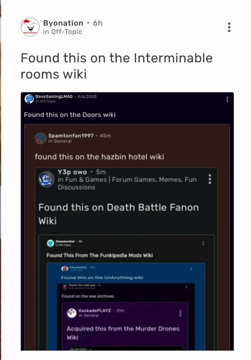Open the options menu on Byonation's post

click(x=229, y=27)
